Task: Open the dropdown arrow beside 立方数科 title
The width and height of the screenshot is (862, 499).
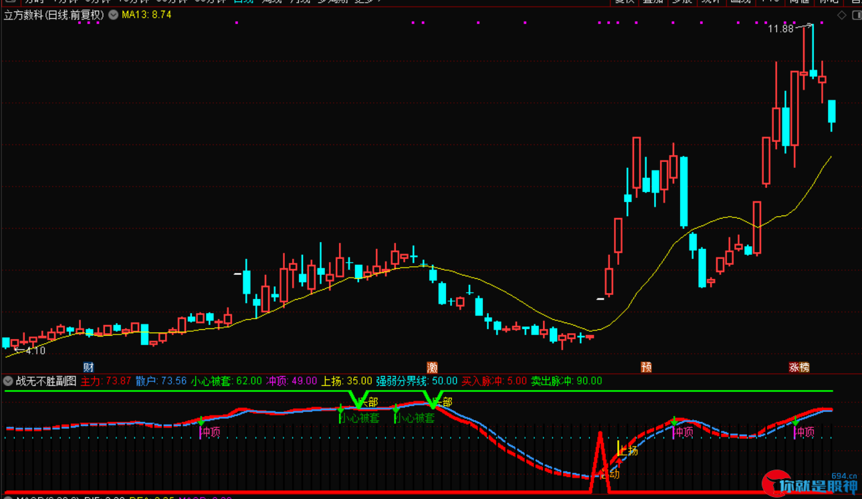Action: point(112,15)
